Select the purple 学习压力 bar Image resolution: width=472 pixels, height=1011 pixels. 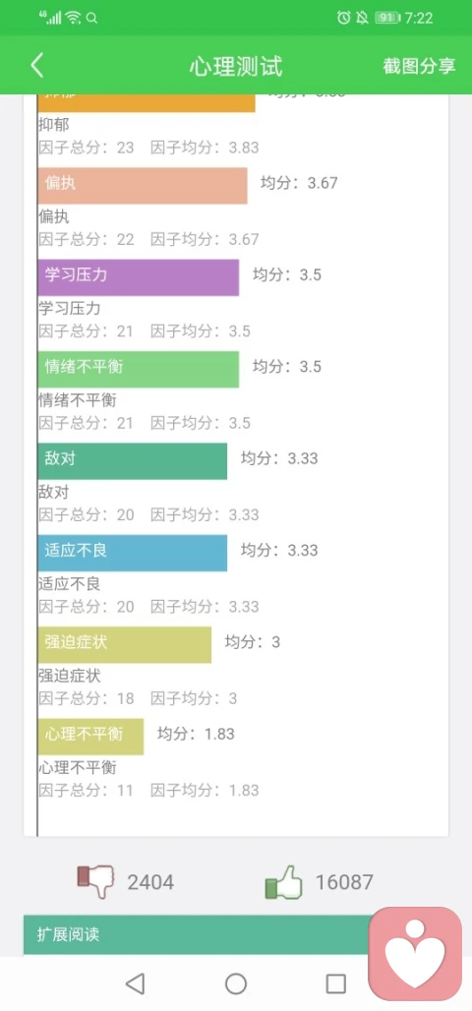pyautogui.click(x=138, y=278)
